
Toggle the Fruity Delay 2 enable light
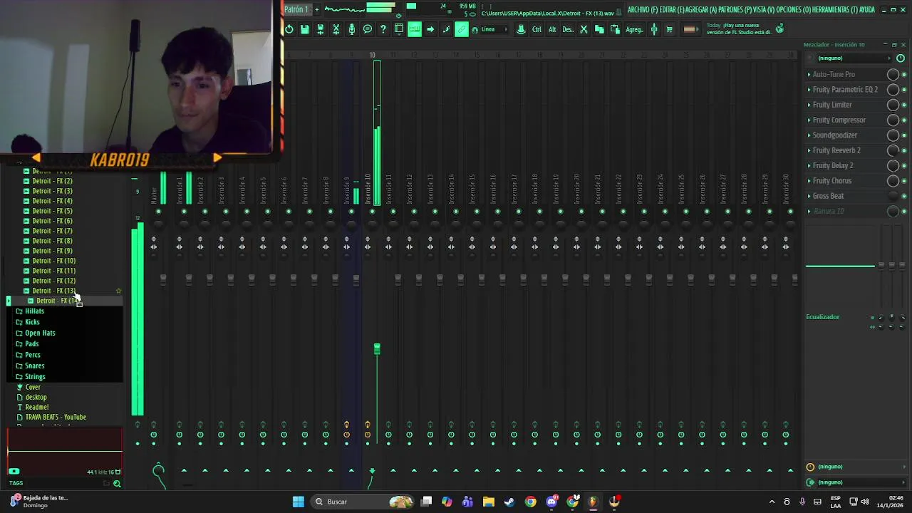[904, 166]
